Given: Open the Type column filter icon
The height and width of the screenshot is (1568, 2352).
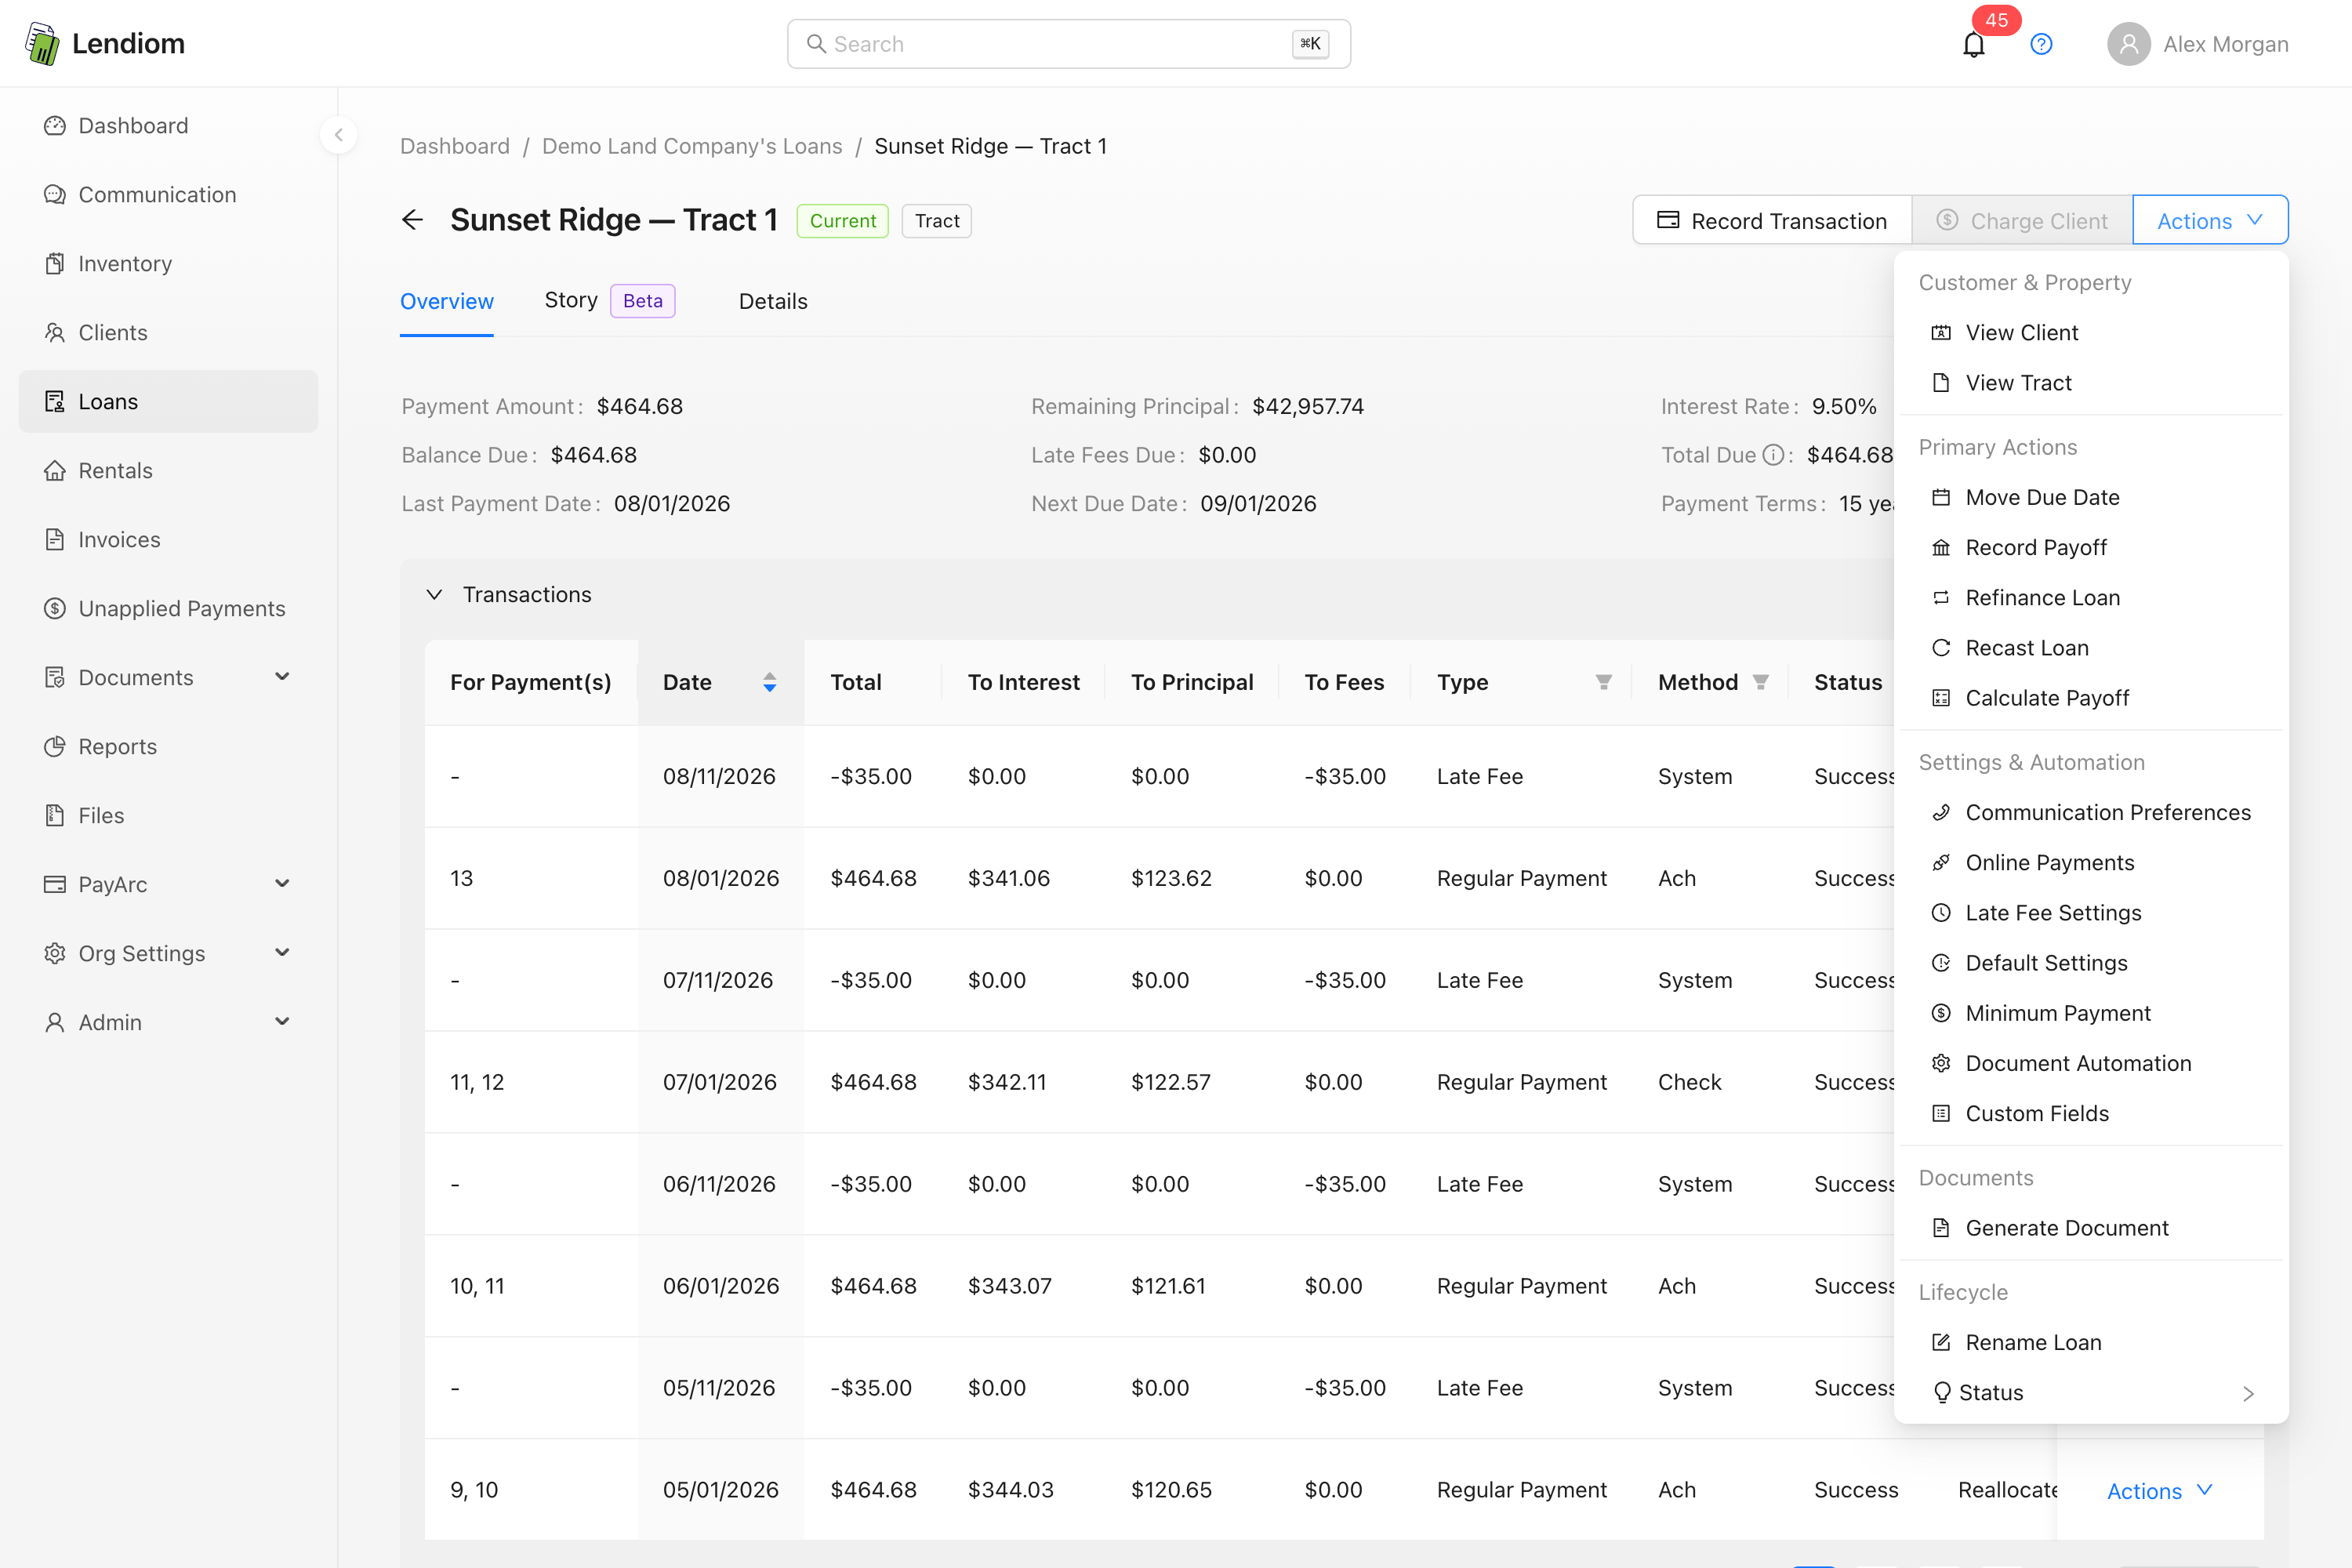Looking at the screenshot, I should pyautogui.click(x=1603, y=682).
